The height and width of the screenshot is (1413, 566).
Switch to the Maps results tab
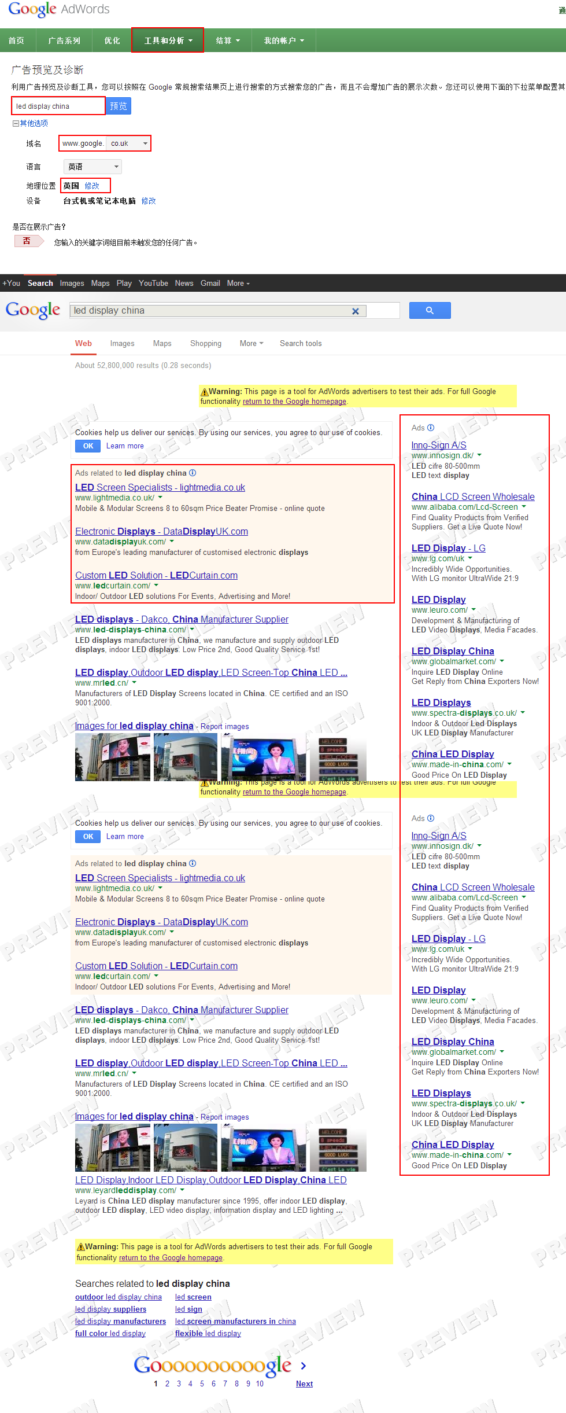(162, 343)
